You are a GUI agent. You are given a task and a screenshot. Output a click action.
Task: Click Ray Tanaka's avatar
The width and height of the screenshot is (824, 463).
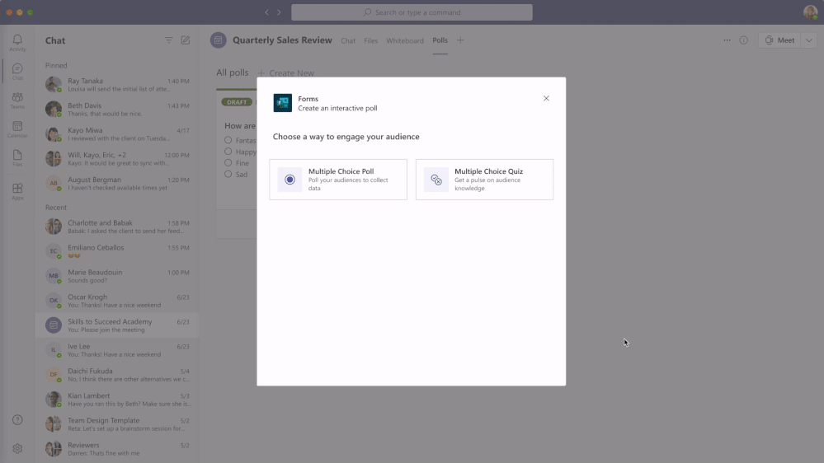click(x=53, y=85)
